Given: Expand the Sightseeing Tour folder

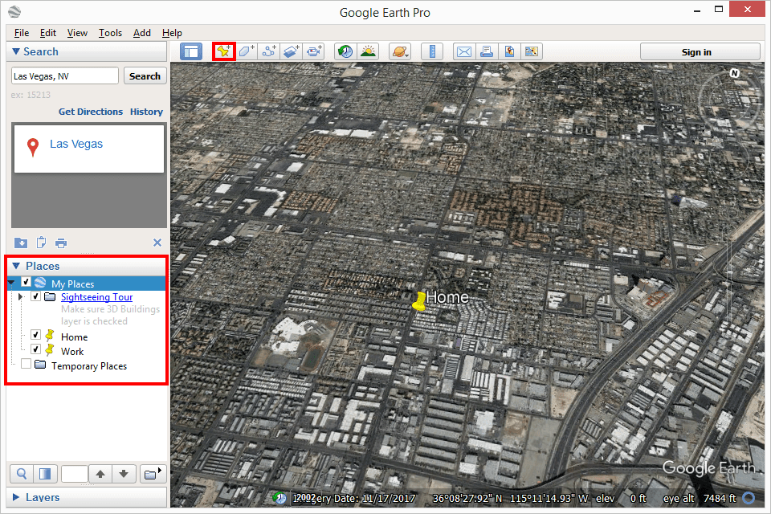Looking at the screenshot, I should tap(20, 296).
